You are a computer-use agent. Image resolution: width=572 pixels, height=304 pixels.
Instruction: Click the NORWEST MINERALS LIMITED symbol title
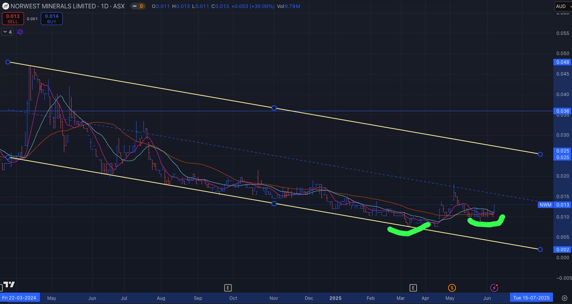pyautogui.click(x=53, y=6)
